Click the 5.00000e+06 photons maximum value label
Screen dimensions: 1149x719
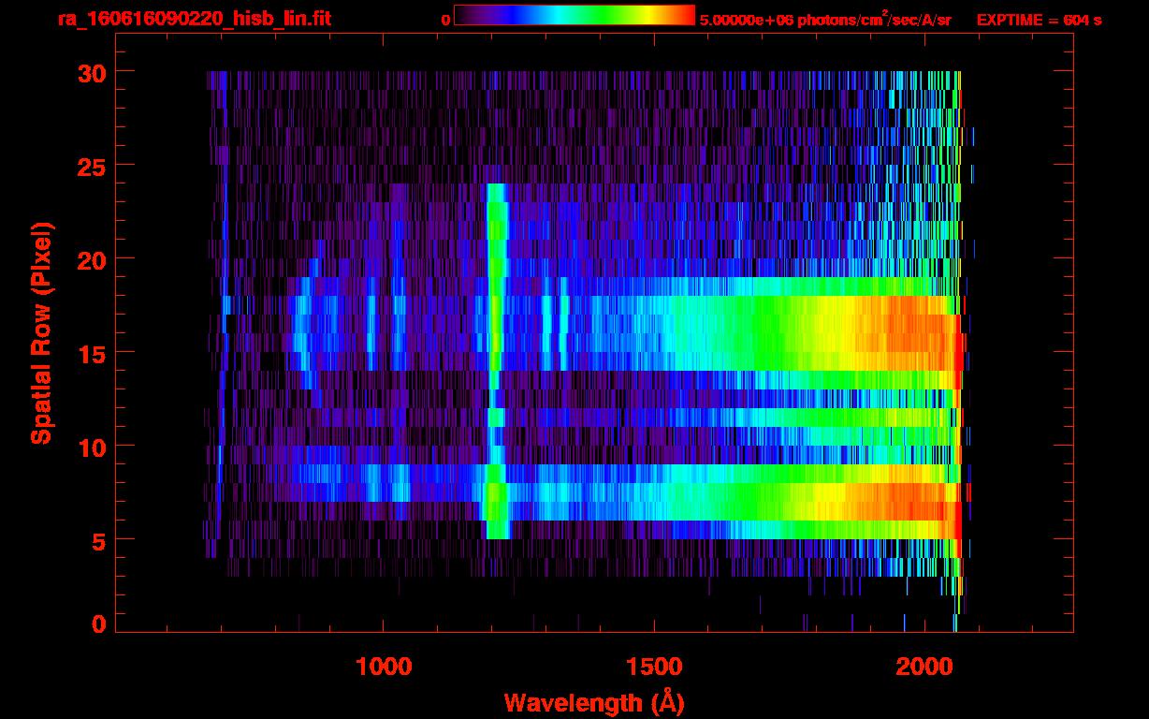pos(825,20)
